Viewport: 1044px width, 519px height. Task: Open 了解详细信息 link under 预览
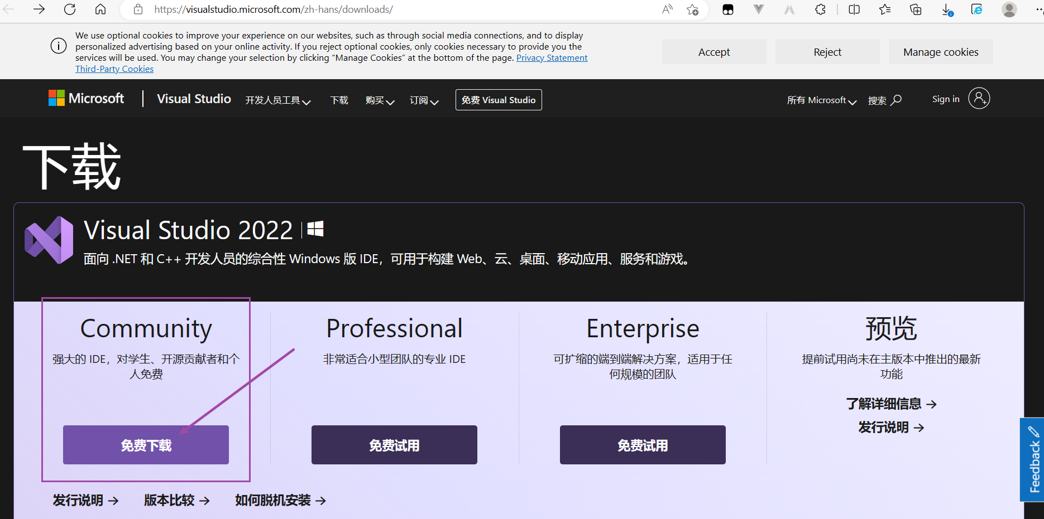tap(891, 404)
